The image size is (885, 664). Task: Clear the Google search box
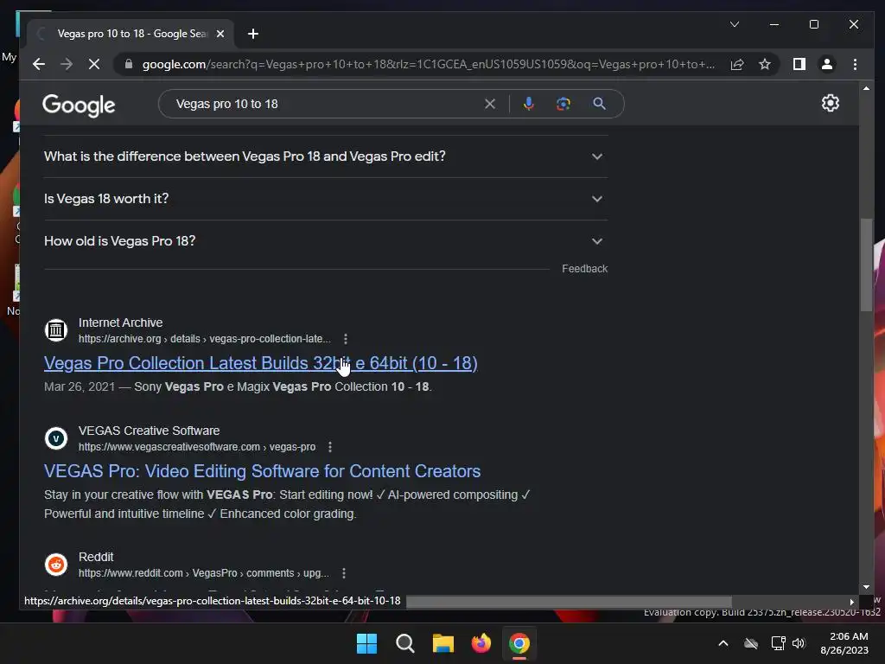[x=490, y=104]
